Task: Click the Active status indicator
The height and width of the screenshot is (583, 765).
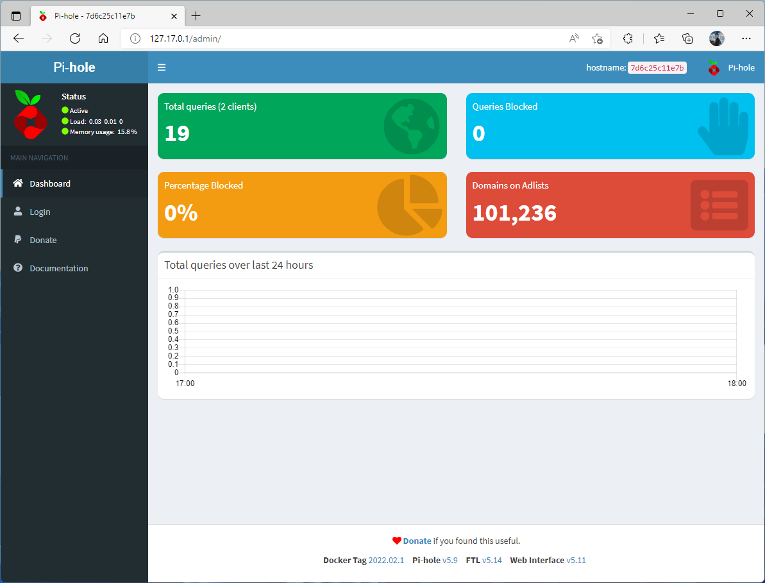Action: point(74,110)
